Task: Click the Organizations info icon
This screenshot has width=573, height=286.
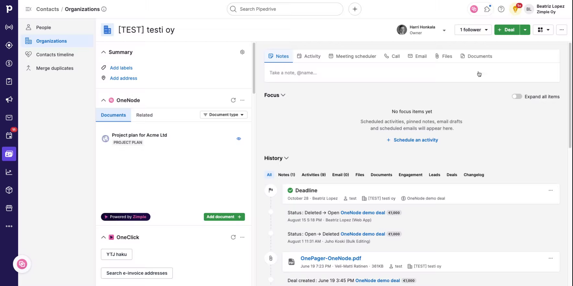Action: click(x=104, y=9)
